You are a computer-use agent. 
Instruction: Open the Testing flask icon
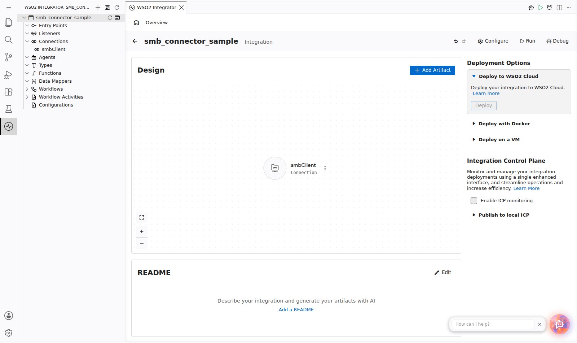coord(9,109)
